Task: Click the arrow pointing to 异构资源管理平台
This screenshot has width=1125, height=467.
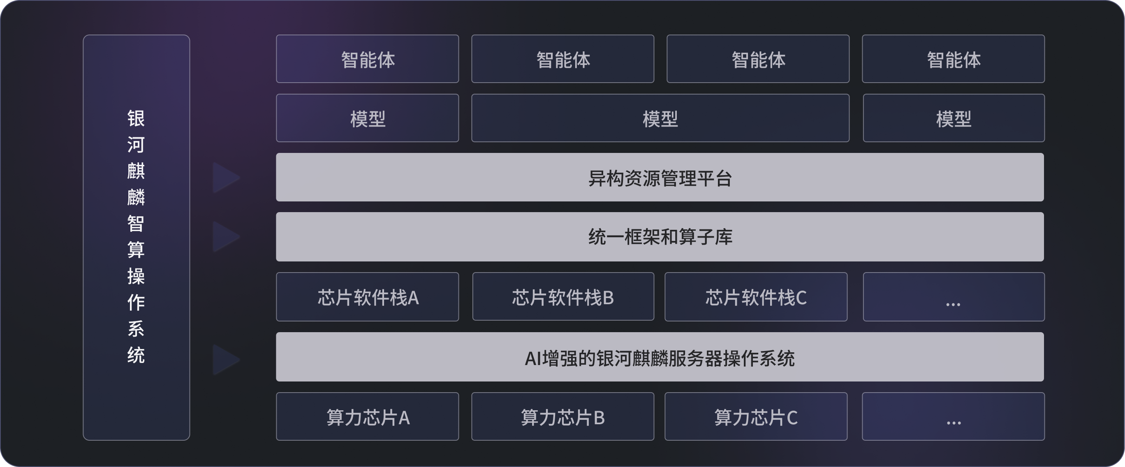Action: coord(225,178)
